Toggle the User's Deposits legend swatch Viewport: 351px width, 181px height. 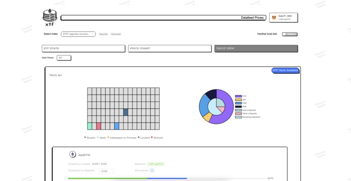(238, 110)
